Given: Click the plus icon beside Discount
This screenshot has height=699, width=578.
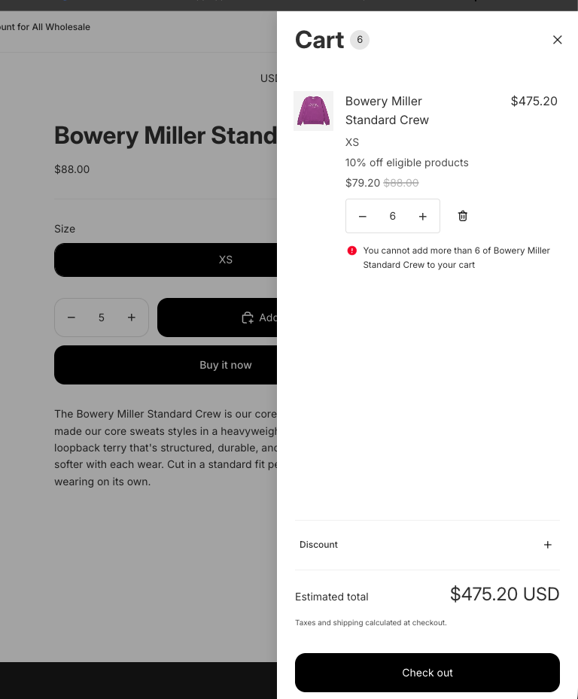Looking at the screenshot, I should click(548, 545).
